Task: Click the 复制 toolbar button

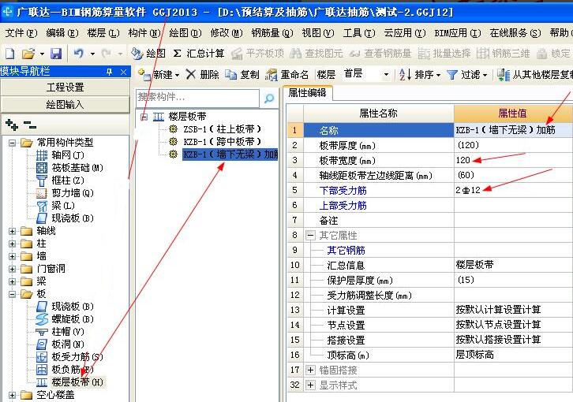Action: pyautogui.click(x=242, y=74)
